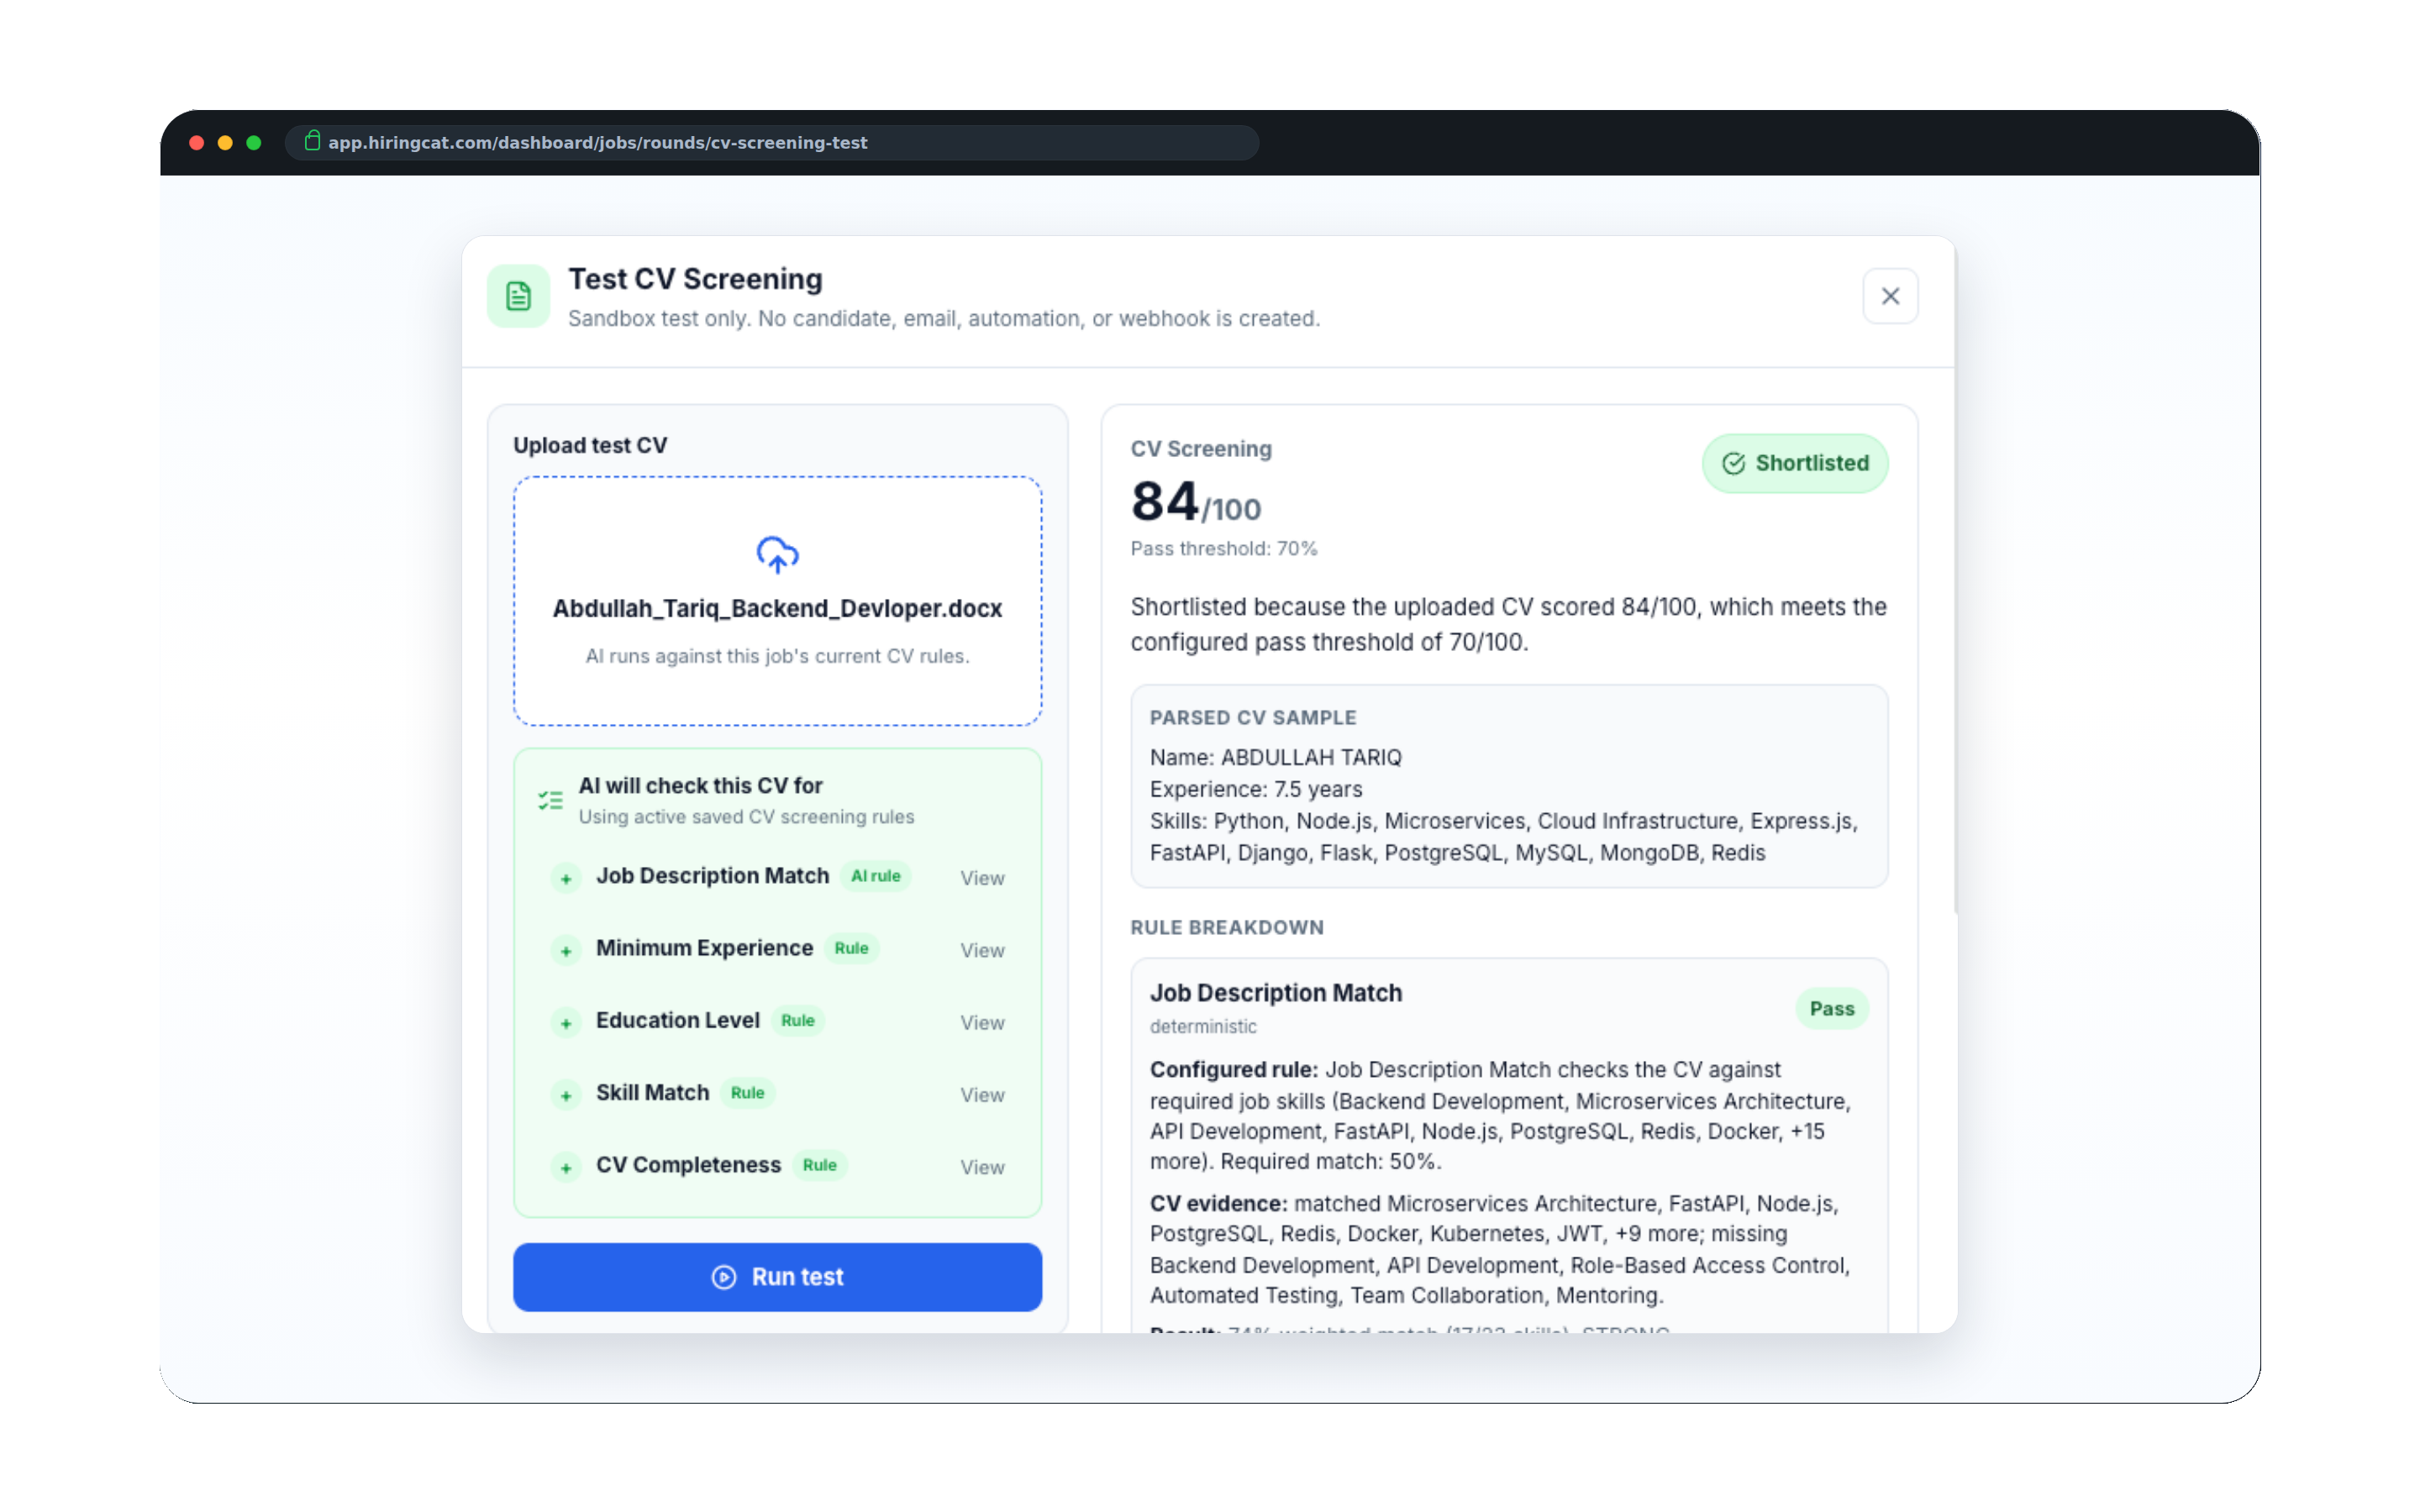
Task: View the Minimum Experience rule
Action: pyautogui.click(x=982, y=950)
